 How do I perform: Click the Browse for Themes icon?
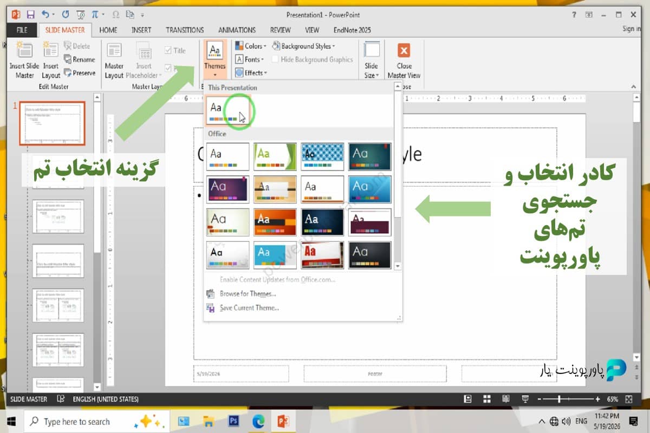211,294
